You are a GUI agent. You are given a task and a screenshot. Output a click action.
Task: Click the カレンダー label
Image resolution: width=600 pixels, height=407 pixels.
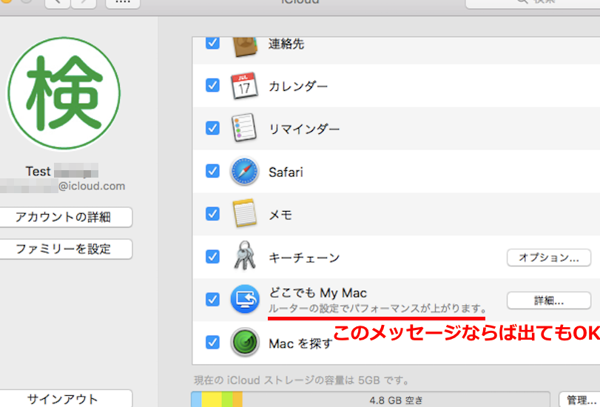point(298,87)
